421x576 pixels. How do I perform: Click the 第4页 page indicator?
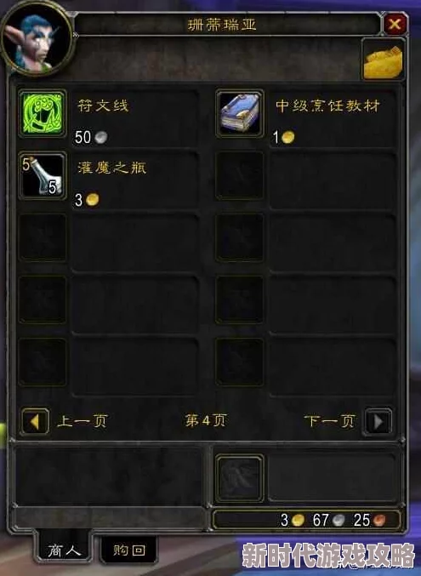pos(206,421)
